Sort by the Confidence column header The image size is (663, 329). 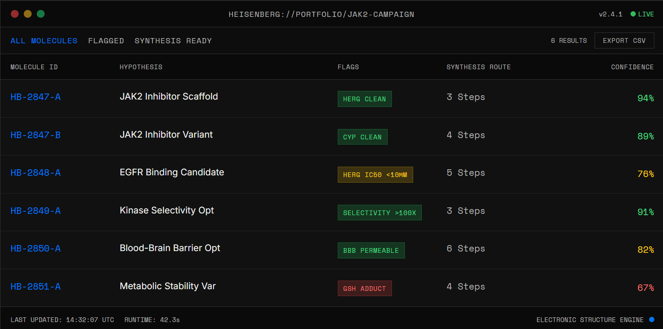[x=632, y=67]
